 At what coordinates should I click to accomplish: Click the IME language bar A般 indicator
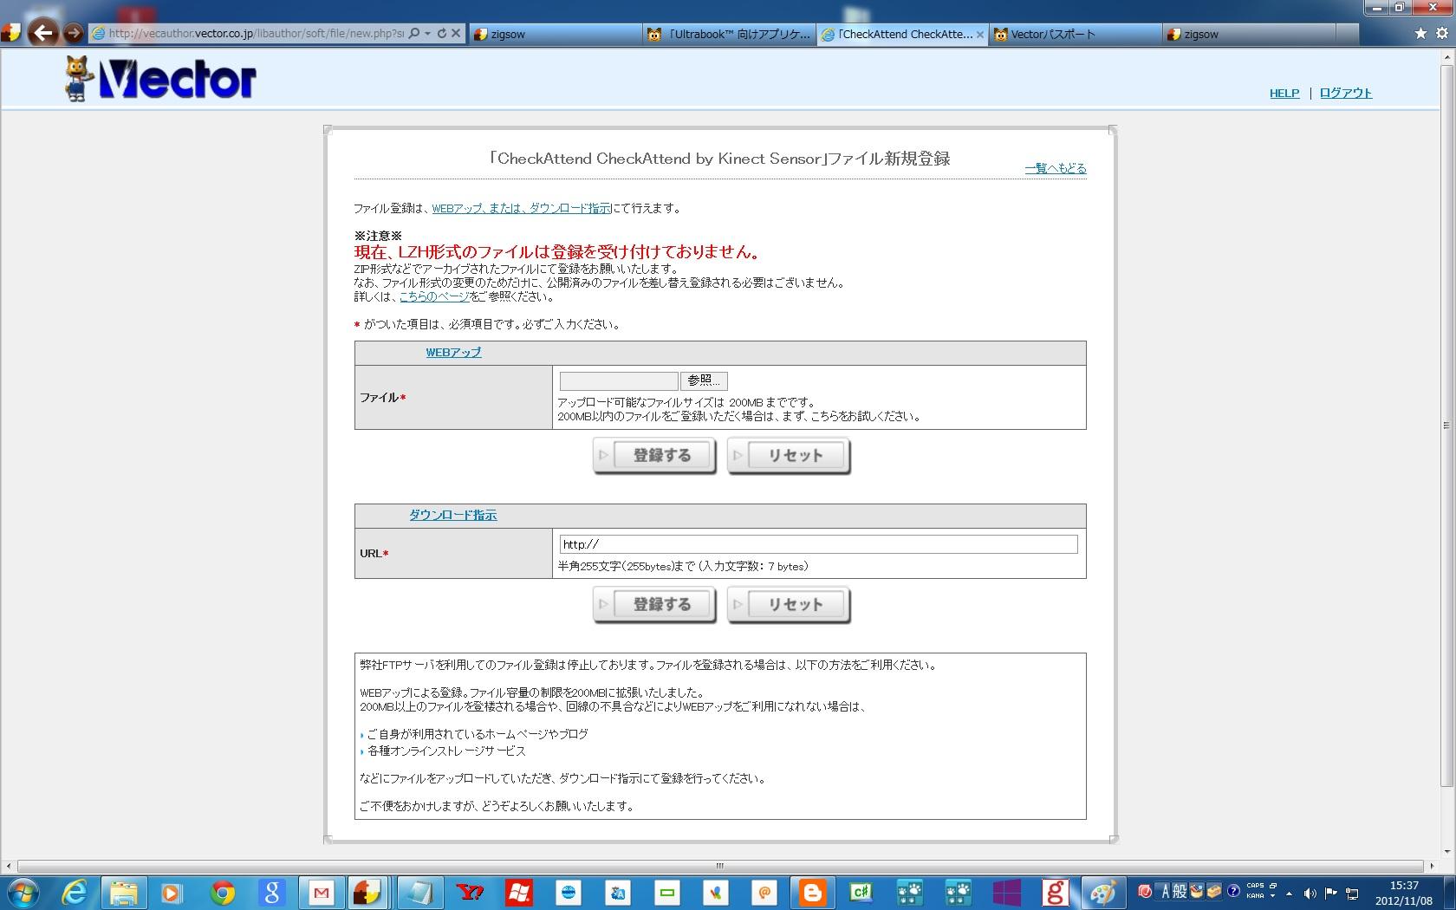click(1173, 892)
